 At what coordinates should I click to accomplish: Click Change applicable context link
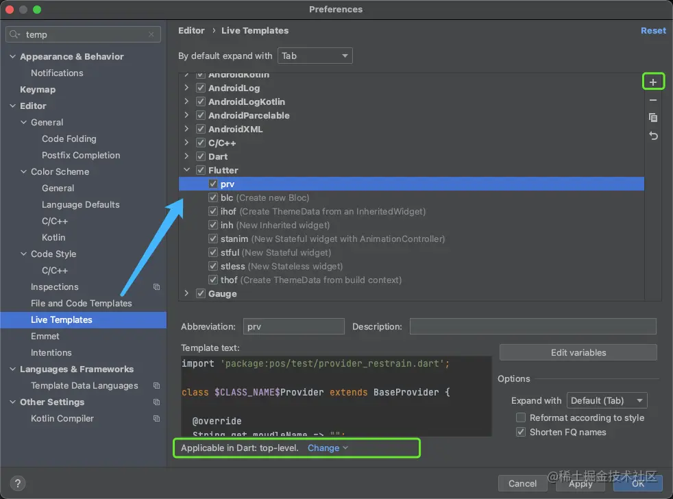(x=328, y=448)
